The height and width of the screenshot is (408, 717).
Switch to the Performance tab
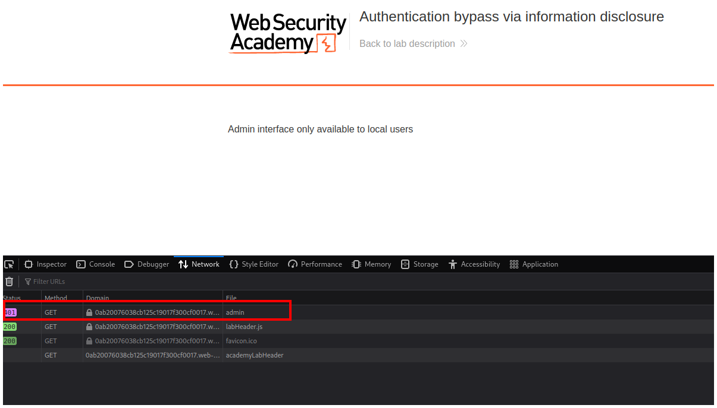pyautogui.click(x=315, y=264)
